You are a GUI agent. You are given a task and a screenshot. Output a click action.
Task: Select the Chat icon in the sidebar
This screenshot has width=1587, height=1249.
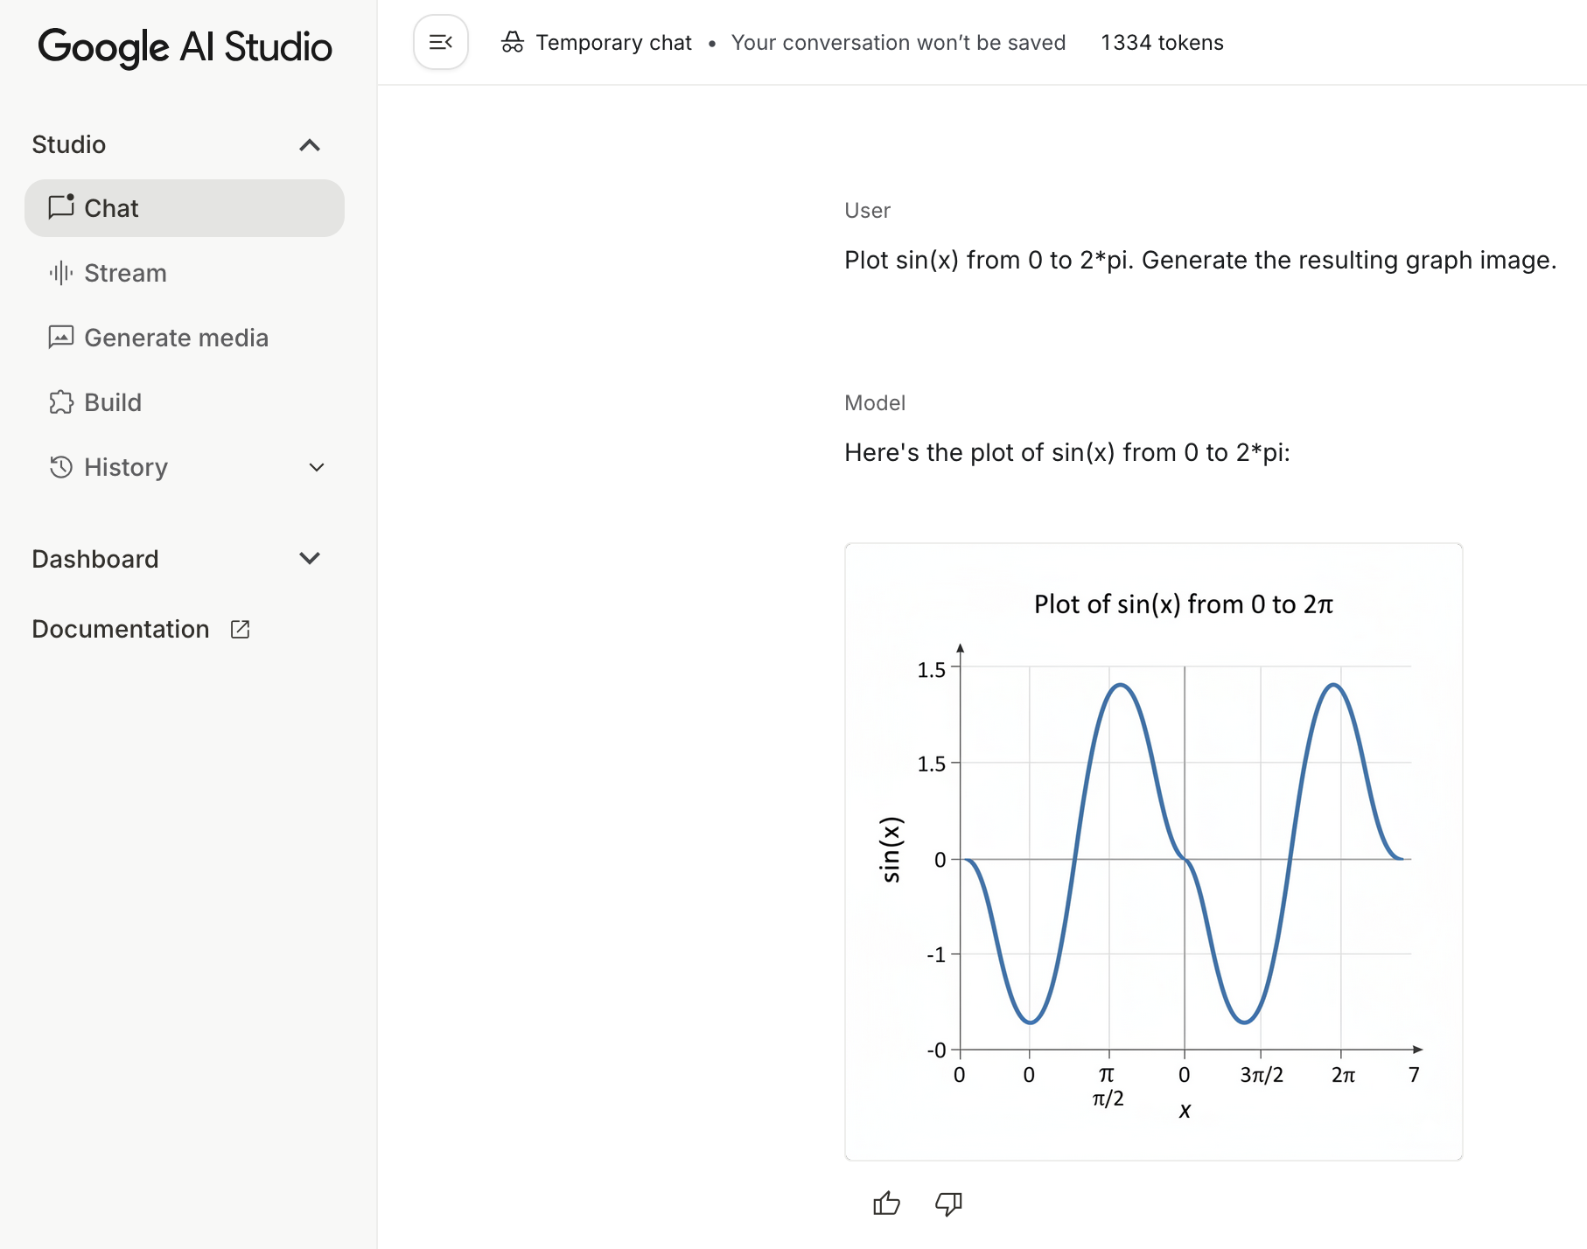(61, 208)
